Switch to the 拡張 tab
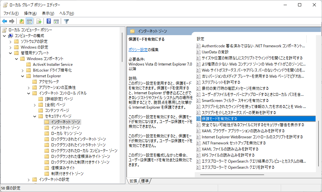This screenshot has height=192, width=322. pos(133,181)
